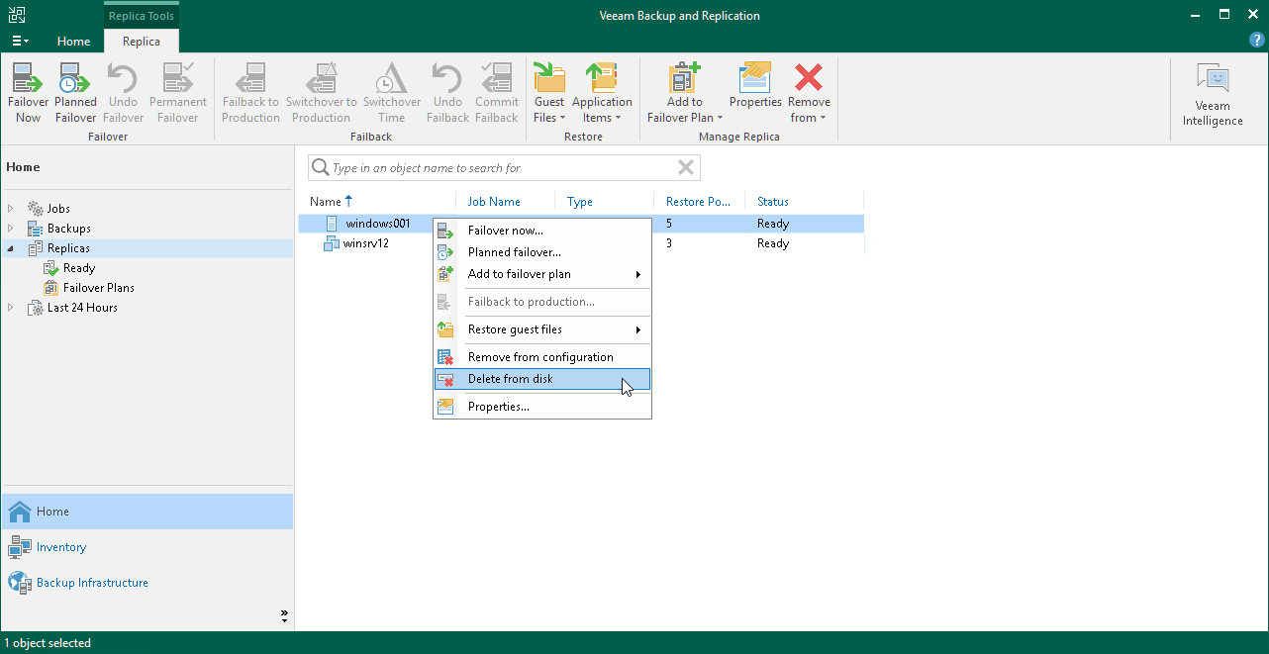Expand the Last 24 Hours tree node
Screen dimensions: 1269x654
(11, 308)
